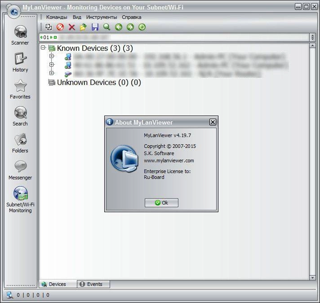Click the first toolbar icon with arrow
Screen dimensions: 320x303
[49, 27]
